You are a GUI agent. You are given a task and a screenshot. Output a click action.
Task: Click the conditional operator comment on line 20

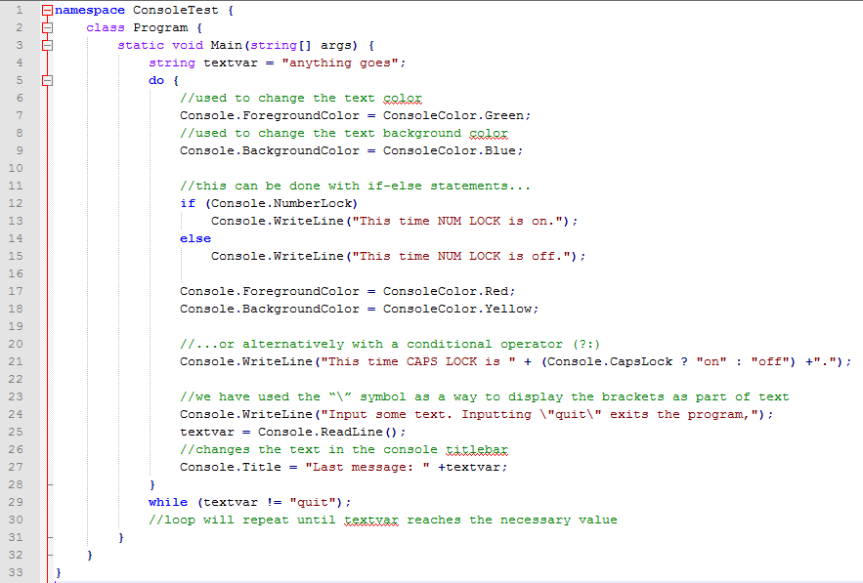pyautogui.click(x=390, y=345)
